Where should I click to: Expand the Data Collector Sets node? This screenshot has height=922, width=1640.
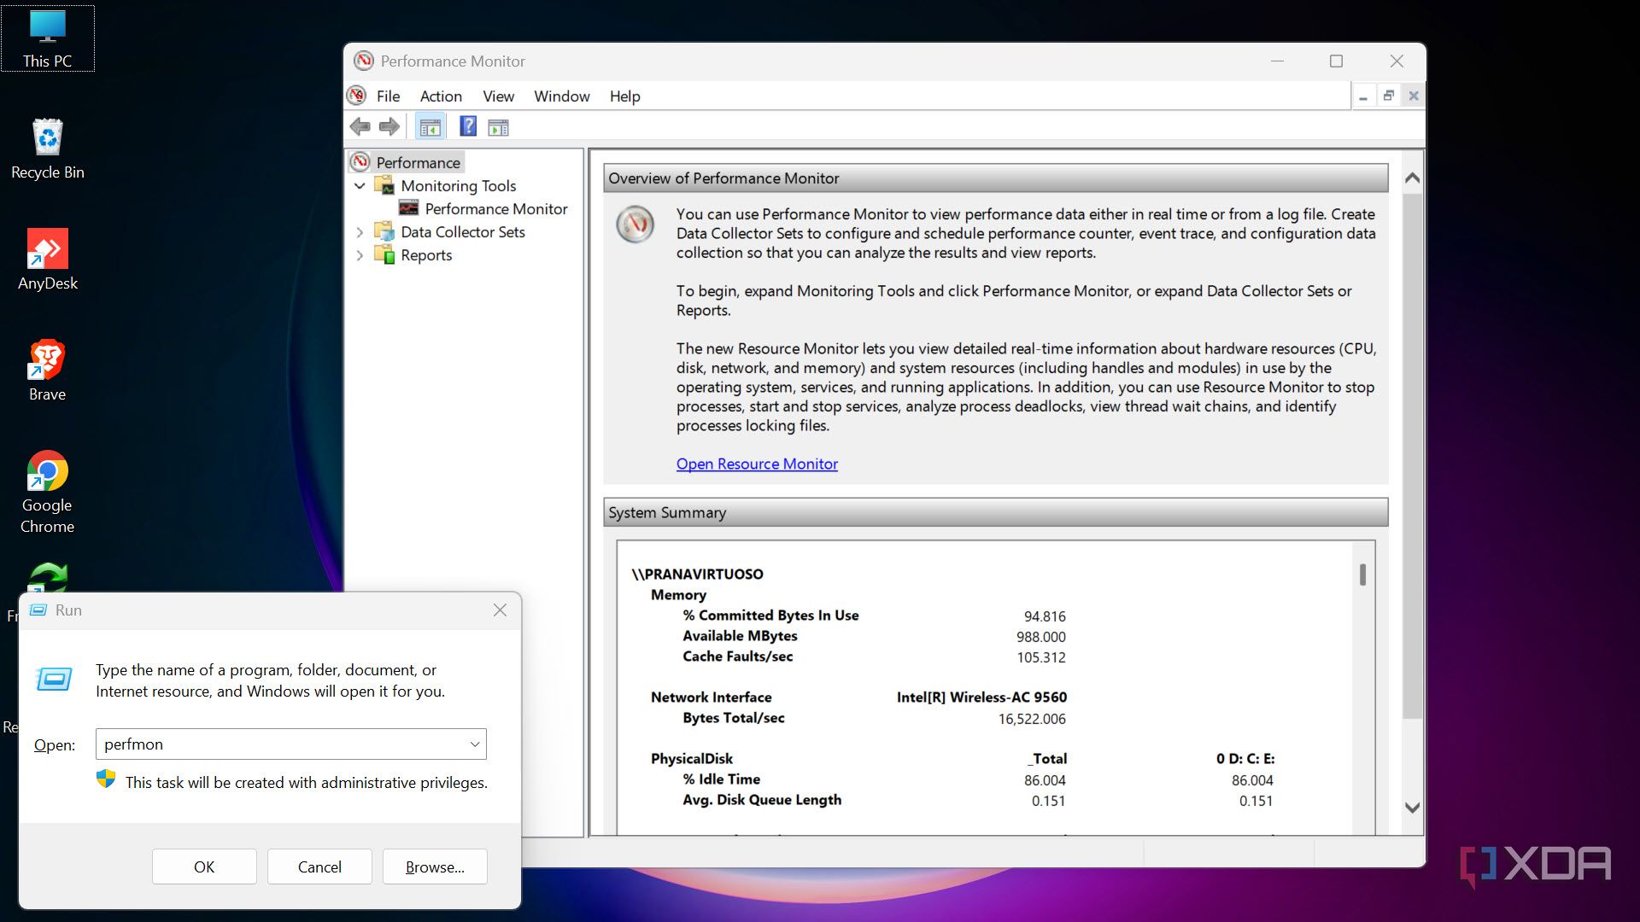pos(360,232)
